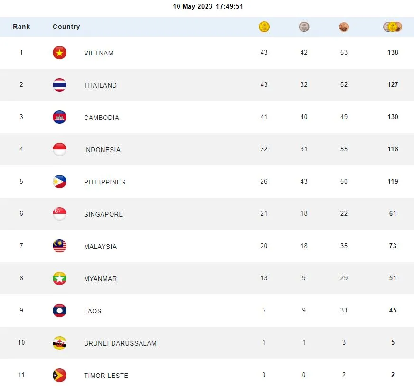Open the BRUNEI DARUSSALAM country link
This screenshot has height=386, width=414.
[120, 343]
